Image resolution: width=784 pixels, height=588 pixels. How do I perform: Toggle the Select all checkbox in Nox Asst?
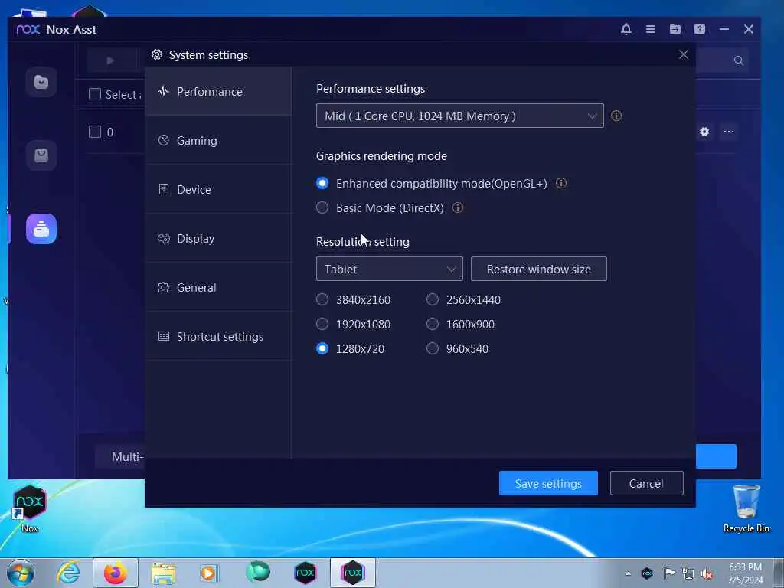coord(94,94)
